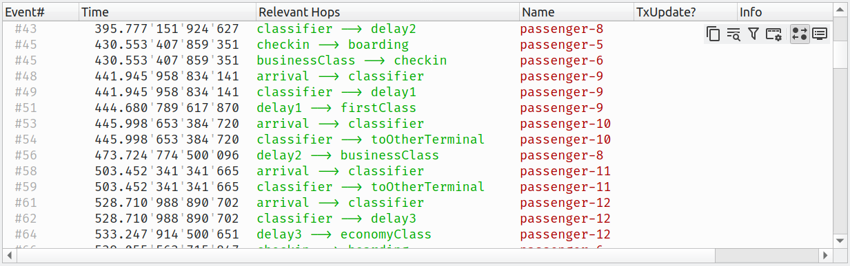
Task: Select the event #43 row
Action: (x=417, y=29)
